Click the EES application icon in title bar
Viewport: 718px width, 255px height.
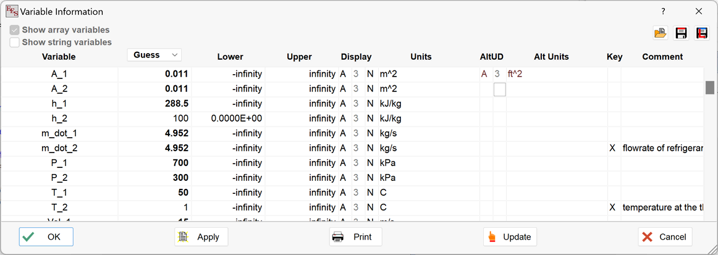click(12, 11)
